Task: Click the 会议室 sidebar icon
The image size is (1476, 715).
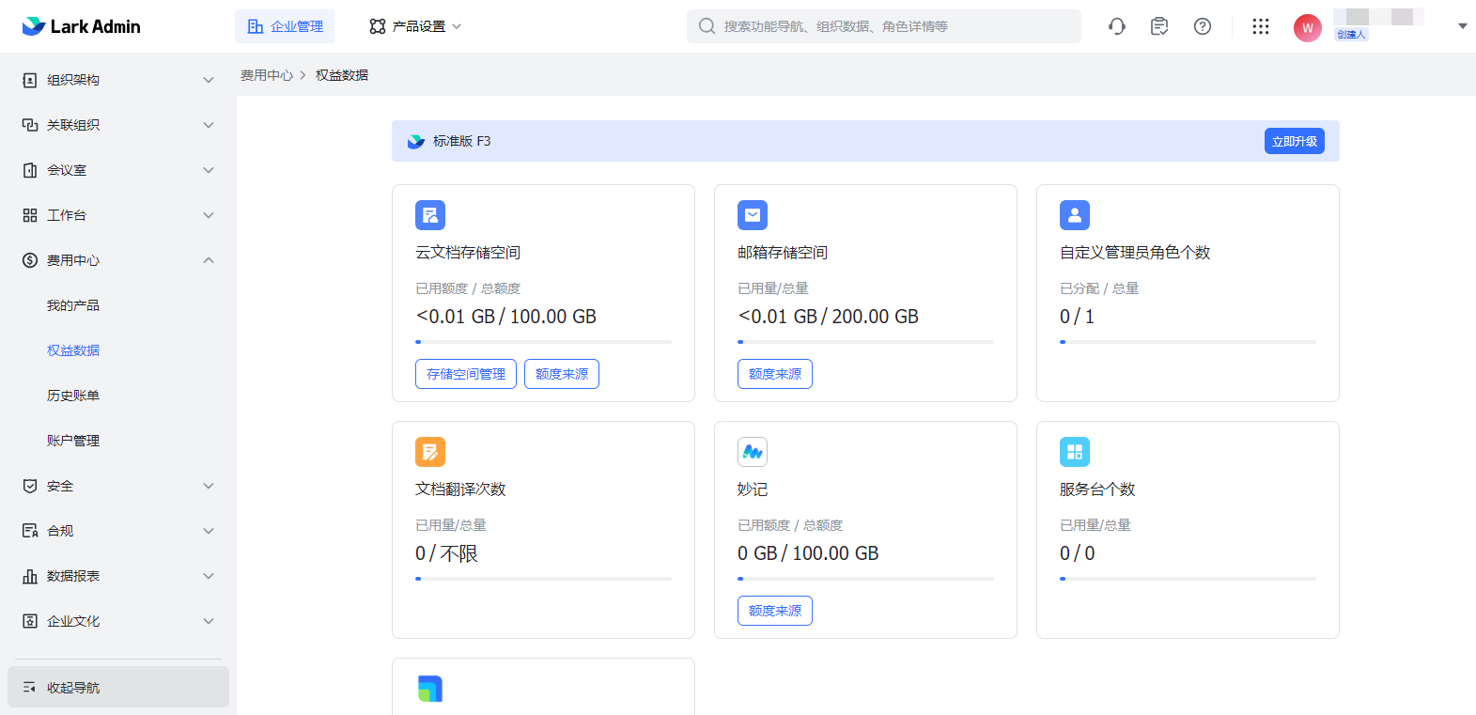Action: pos(30,170)
